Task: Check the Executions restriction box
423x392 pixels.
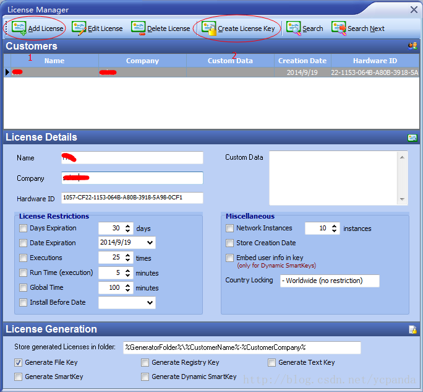Action: (23, 258)
